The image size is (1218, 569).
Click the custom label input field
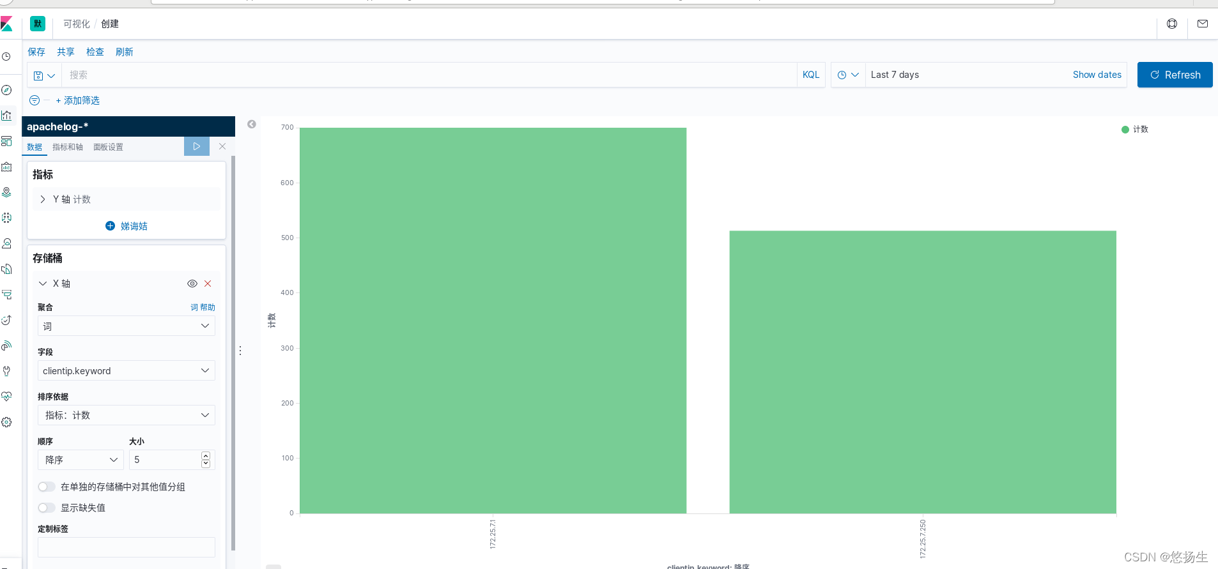pyautogui.click(x=127, y=547)
